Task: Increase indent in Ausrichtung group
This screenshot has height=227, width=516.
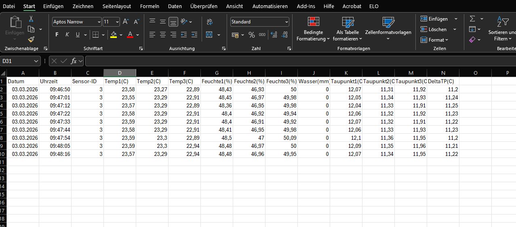Action: tap(194, 35)
